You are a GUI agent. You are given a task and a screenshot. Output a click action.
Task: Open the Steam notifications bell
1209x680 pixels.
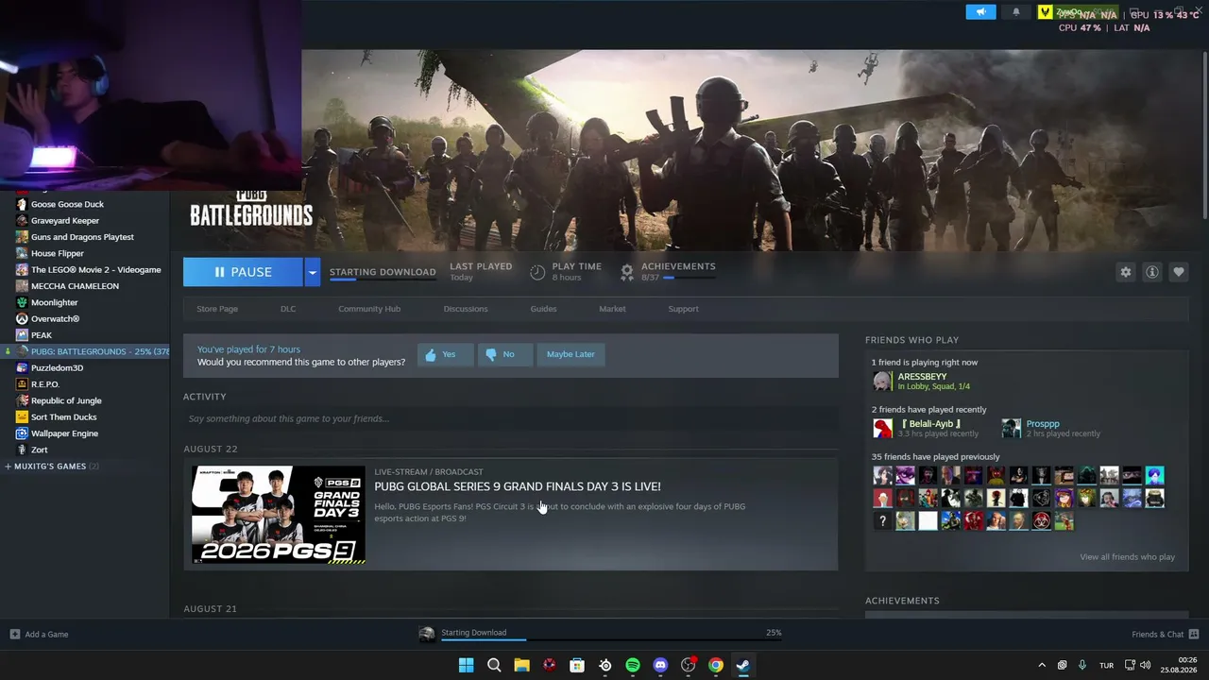click(1016, 12)
